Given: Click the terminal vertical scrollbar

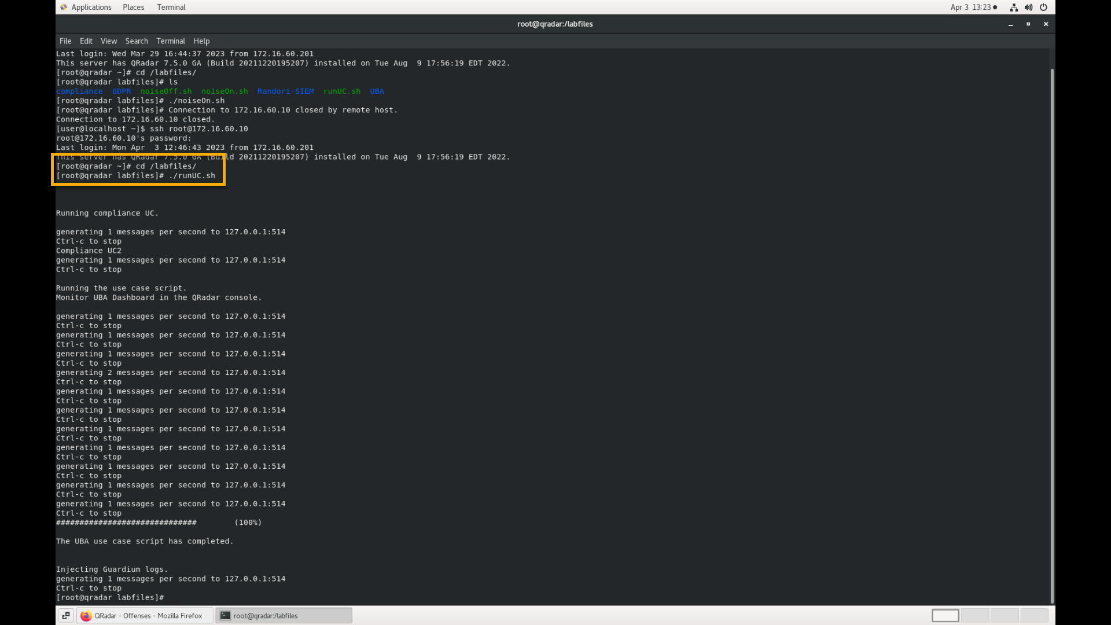Looking at the screenshot, I should pyautogui.click(x=1051, y=336).
